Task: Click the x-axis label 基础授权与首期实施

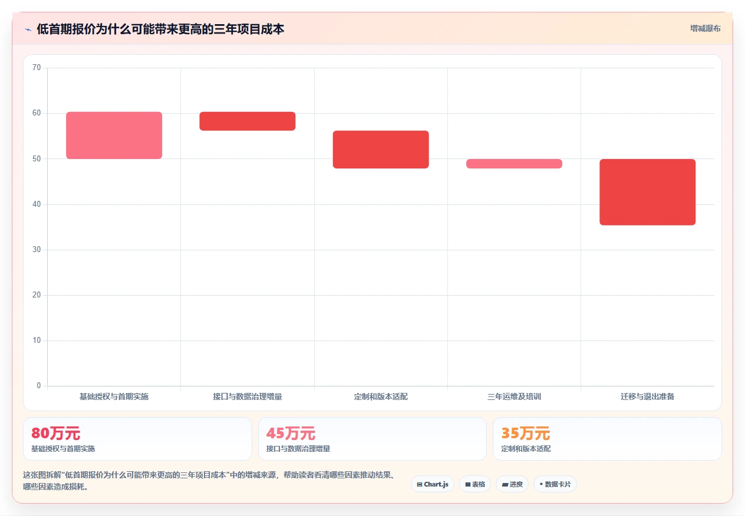Action: [x=114, y=397]
